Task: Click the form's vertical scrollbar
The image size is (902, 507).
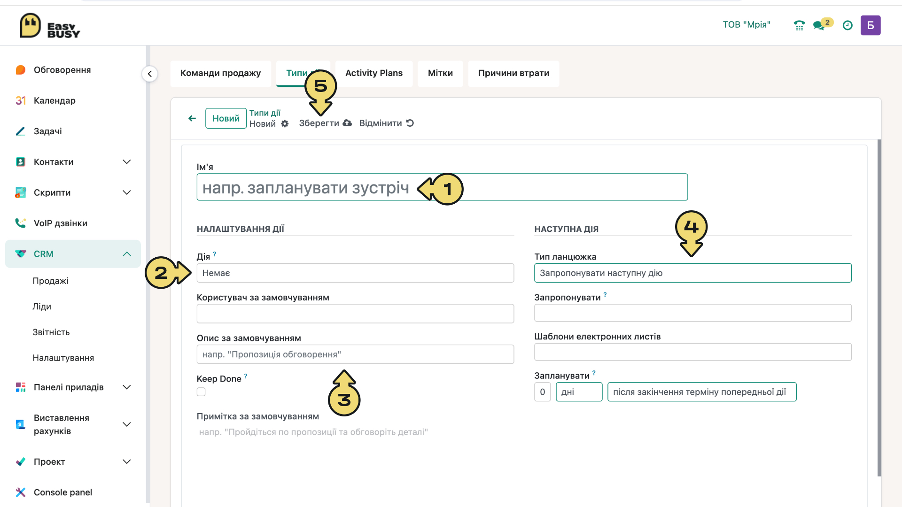Action: point(879,308)
